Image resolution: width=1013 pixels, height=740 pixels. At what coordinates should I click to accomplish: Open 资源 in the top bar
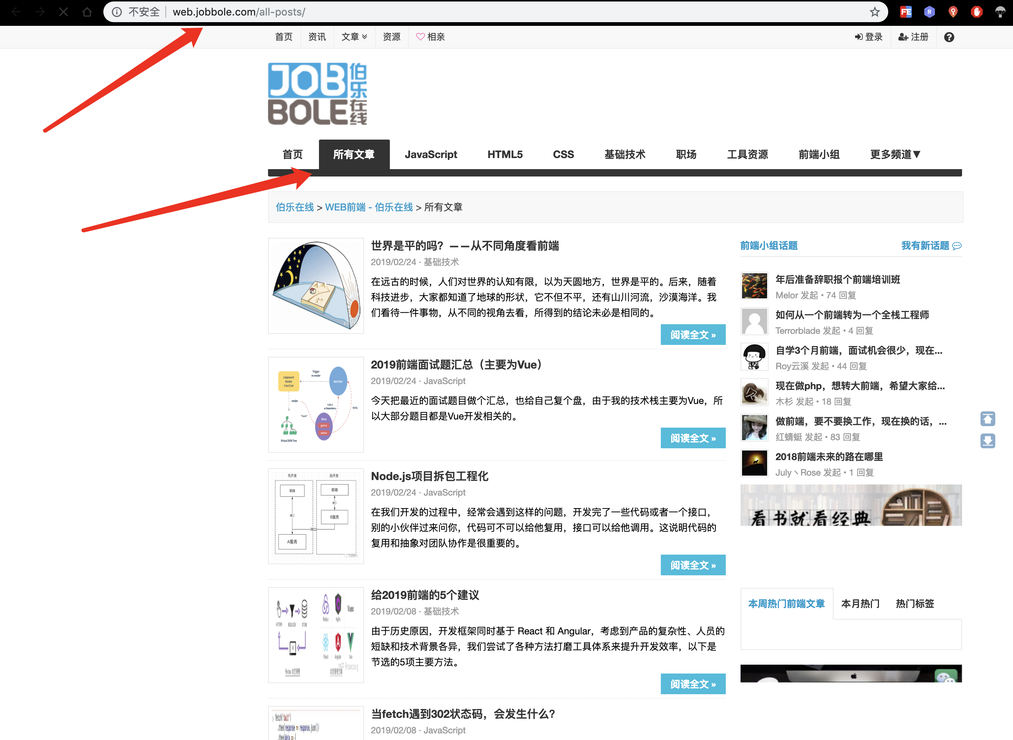tap(391, 37)
